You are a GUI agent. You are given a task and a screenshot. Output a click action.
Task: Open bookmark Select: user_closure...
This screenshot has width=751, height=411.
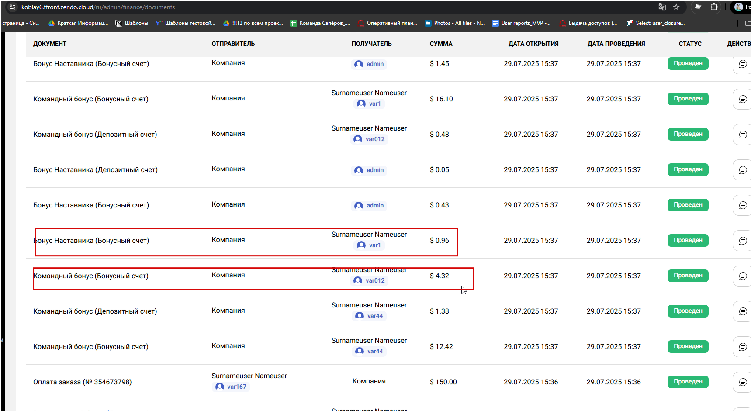click(x=656, y=23)
